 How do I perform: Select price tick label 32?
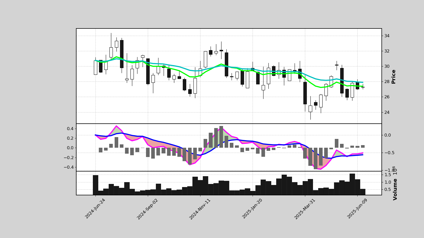(387, 51)
